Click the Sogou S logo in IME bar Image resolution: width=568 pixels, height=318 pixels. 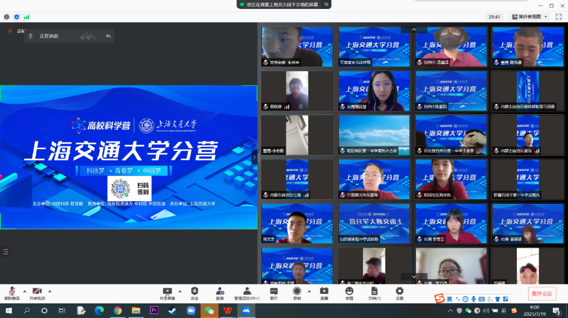tap(439, 298)
